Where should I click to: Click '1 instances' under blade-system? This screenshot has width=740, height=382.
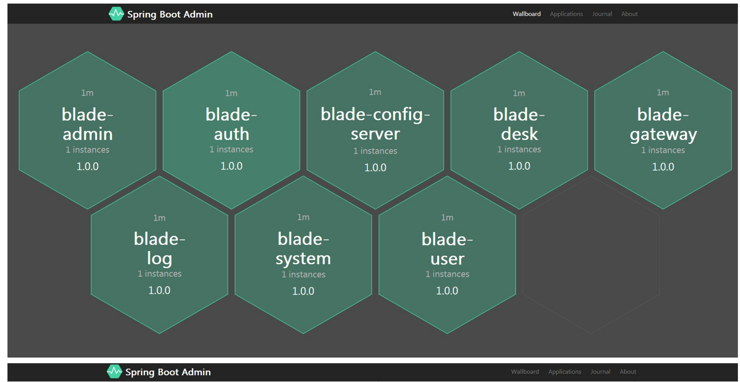point(303,274)
